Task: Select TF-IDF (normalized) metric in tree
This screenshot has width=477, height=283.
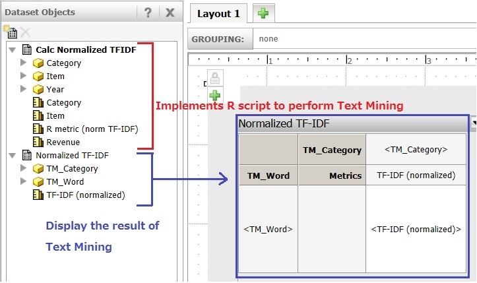Action: (x=85, y=195)
